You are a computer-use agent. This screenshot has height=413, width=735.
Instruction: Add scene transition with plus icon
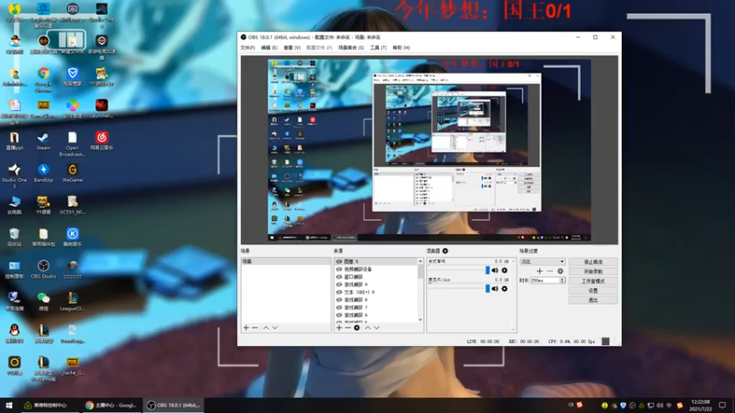point(539,271)
